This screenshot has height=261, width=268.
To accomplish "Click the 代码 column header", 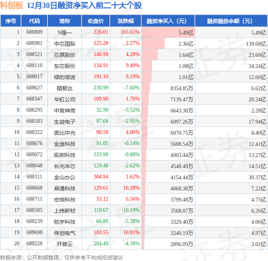I will (34, 21).
